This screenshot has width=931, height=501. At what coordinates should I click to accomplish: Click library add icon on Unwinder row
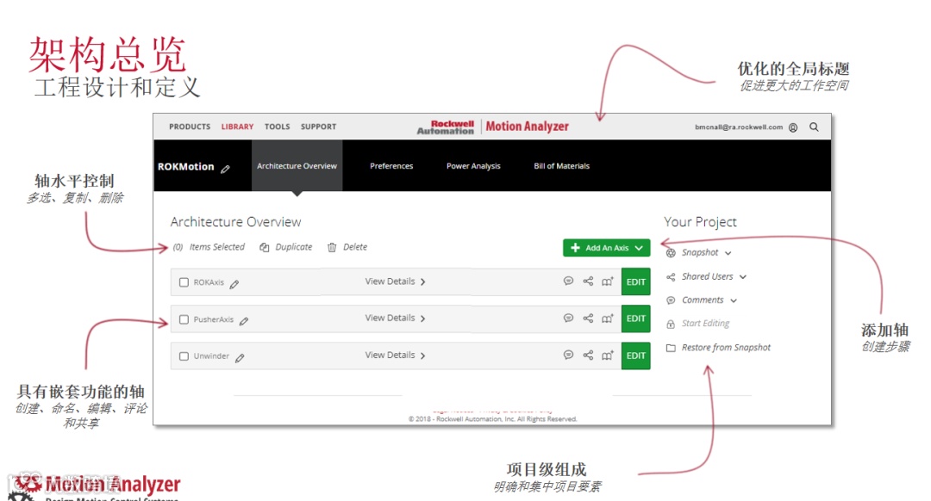pyautogui.click(x=608, y=356)
